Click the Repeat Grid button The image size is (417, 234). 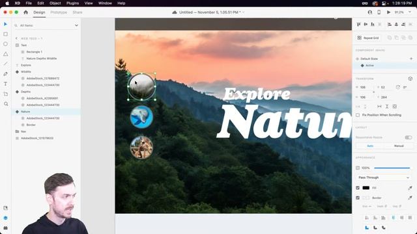(368, 38)
